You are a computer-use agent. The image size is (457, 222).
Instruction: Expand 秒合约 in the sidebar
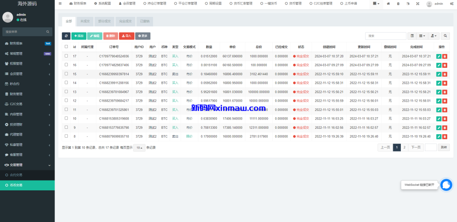click(27, 84)
